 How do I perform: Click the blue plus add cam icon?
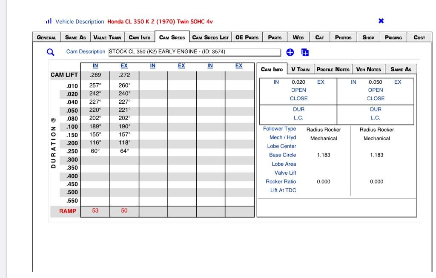coord(290,52)
